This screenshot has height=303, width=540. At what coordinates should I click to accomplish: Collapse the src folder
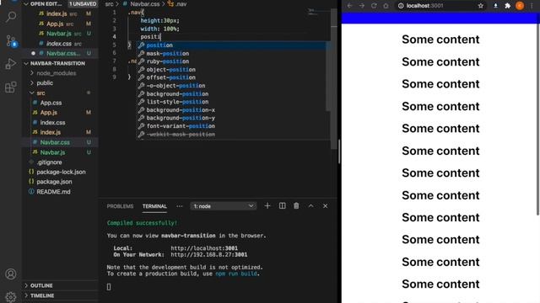click(40, 93)
